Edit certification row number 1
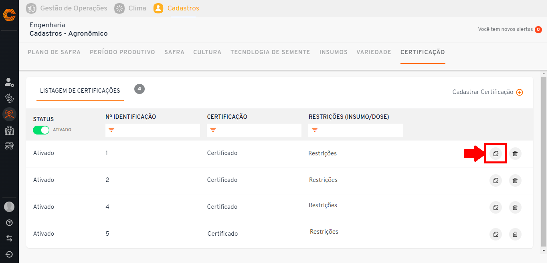The width and height of the screenshot is (548, 263). 495,153
